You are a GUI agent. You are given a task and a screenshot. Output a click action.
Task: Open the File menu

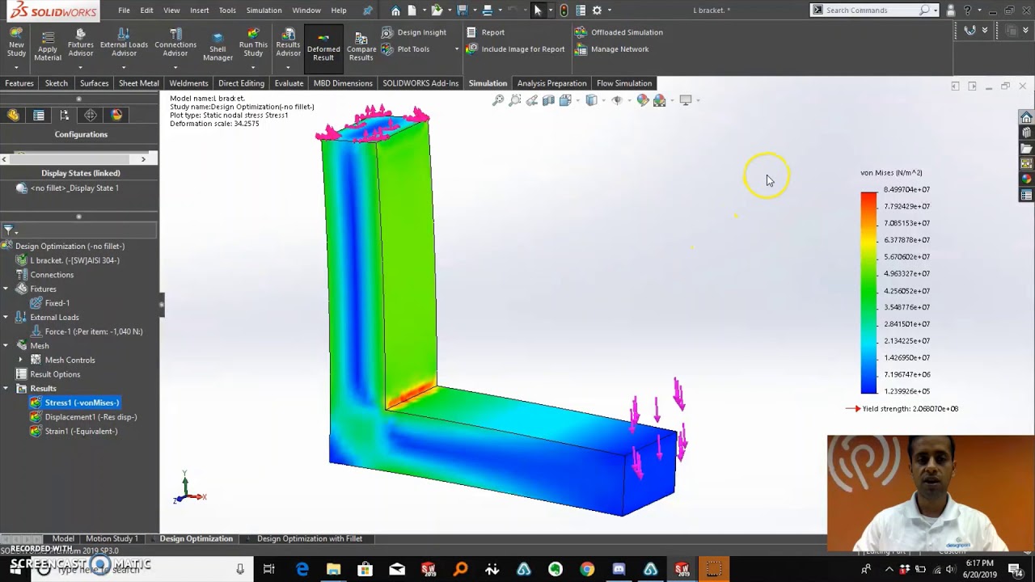pos(124,11)
